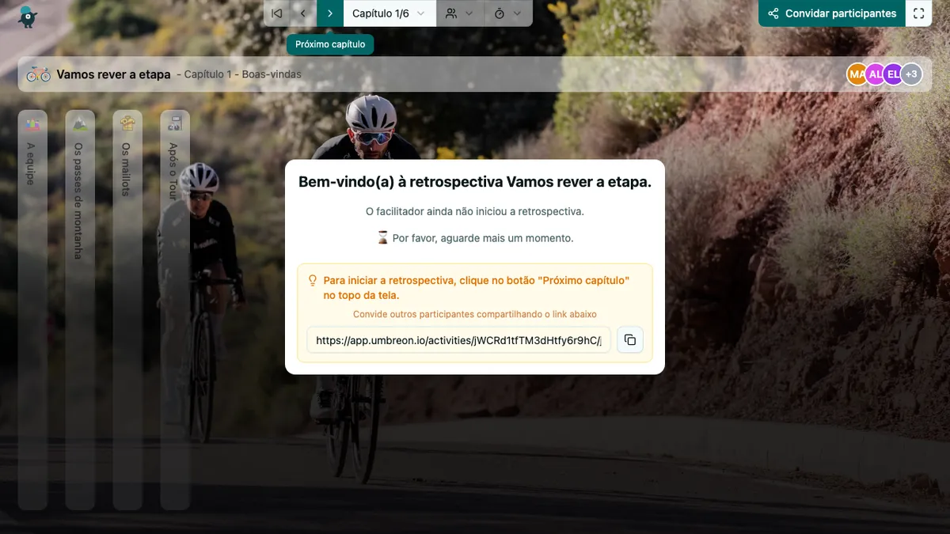Toggle fullscreen mode icon

pos(919,13)
